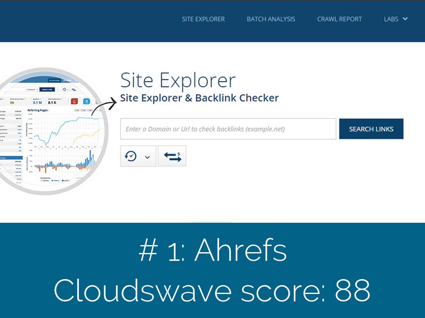This screenshot has width=425, height=318.
Task: Open Crawl Report from top navigation
Action: click(x=339, y=19)
